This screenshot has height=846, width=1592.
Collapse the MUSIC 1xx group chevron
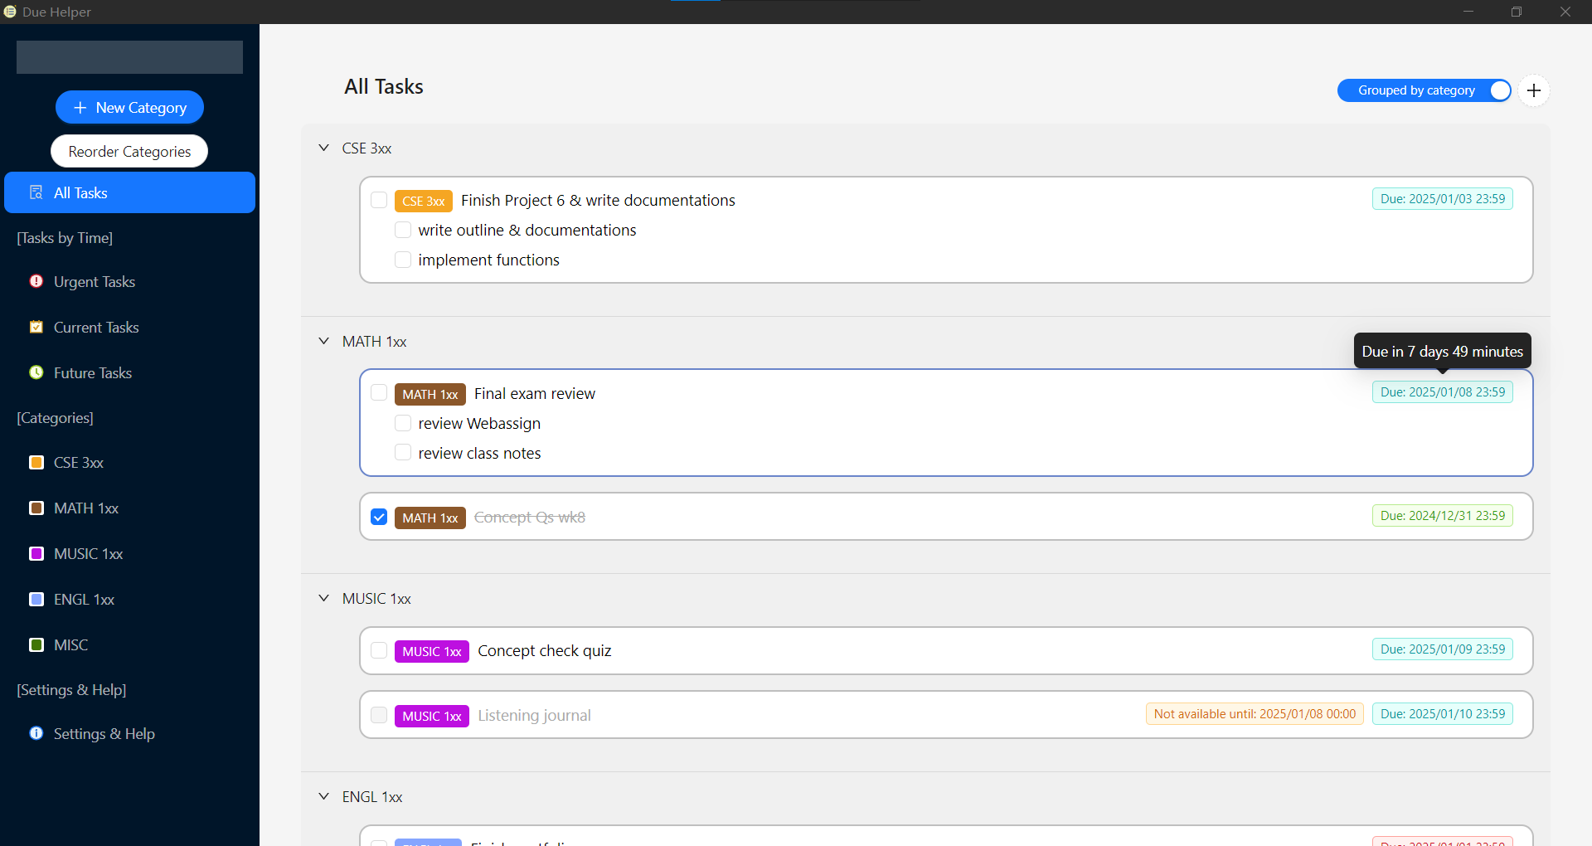point(324,598)
